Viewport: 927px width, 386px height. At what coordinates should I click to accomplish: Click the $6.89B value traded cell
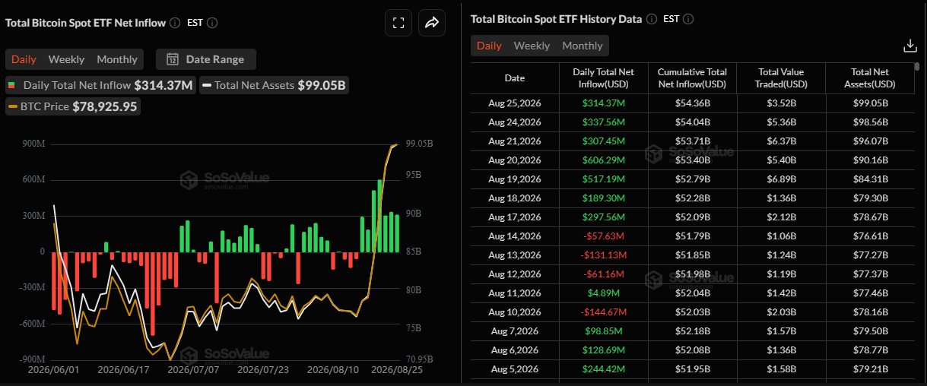782,179
